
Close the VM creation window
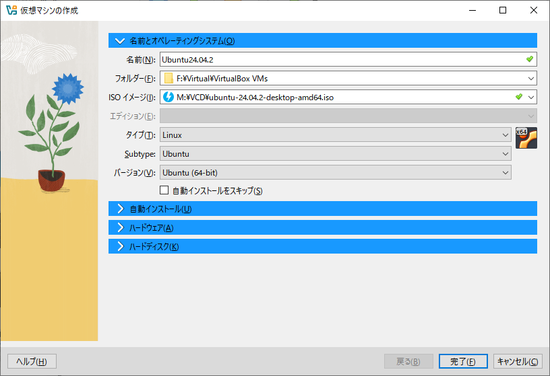click(534, 10)
